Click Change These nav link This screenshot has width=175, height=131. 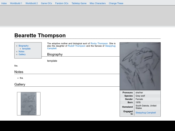pyautogui.click(x=116, y=3)
